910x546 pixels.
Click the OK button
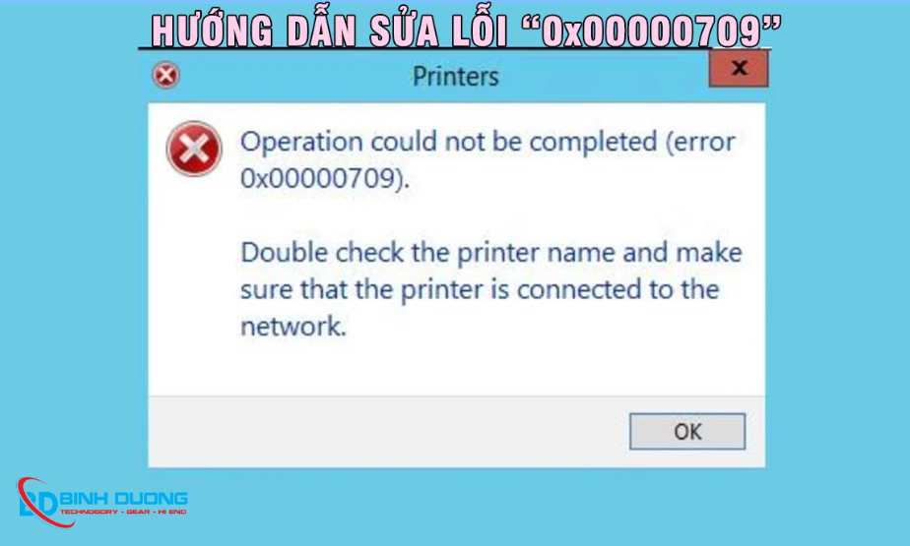pos(687,431)
